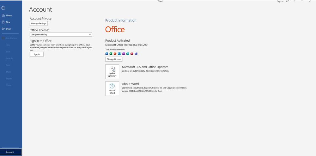Image resolution: width=316 pixels, height=156 pixels.
Task: Click Microsoft Office Professional Plus 2021 text
Action: click(x=127, y=45)
